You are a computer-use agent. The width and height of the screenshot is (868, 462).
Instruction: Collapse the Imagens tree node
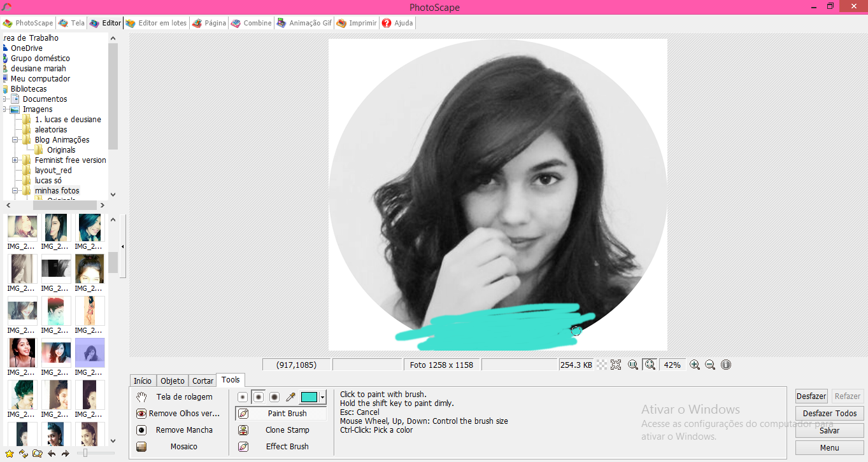[x=5, y=109]
